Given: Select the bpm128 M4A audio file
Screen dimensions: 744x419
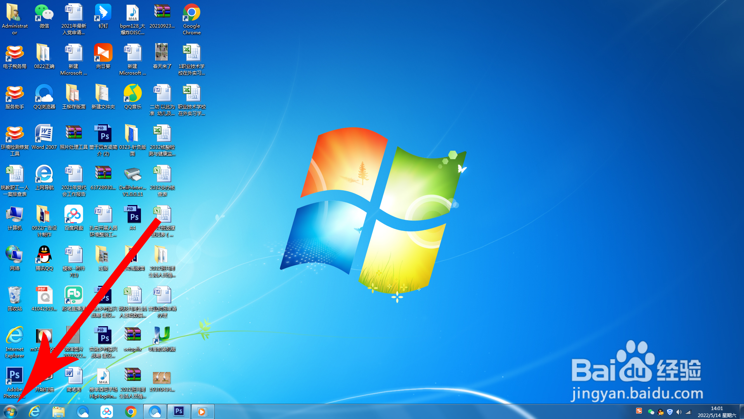Looking at the screenshot, I should pos(133,19).
